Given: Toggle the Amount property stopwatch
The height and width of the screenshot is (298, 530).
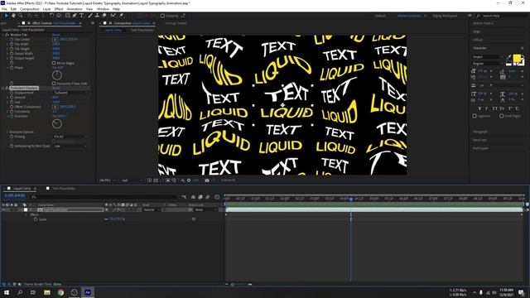Looking at the screenshot, I should tap(12, 98).
